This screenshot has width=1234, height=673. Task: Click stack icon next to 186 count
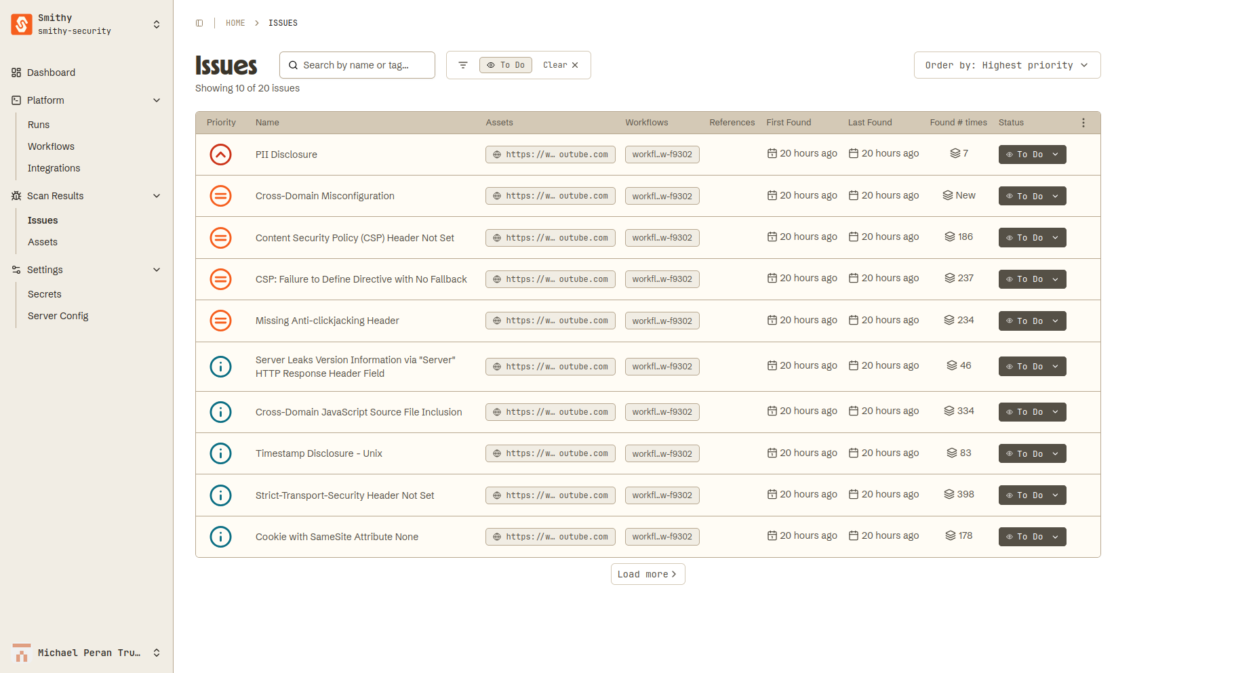950,237
